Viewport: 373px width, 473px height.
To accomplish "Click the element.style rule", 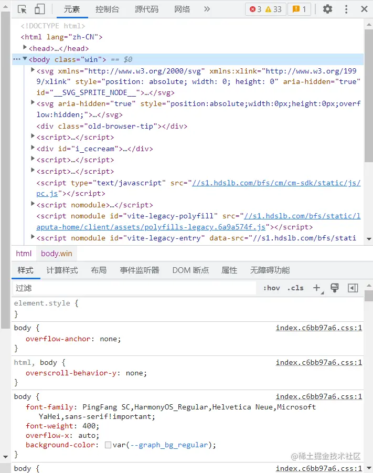I will [x=42, y=303].
